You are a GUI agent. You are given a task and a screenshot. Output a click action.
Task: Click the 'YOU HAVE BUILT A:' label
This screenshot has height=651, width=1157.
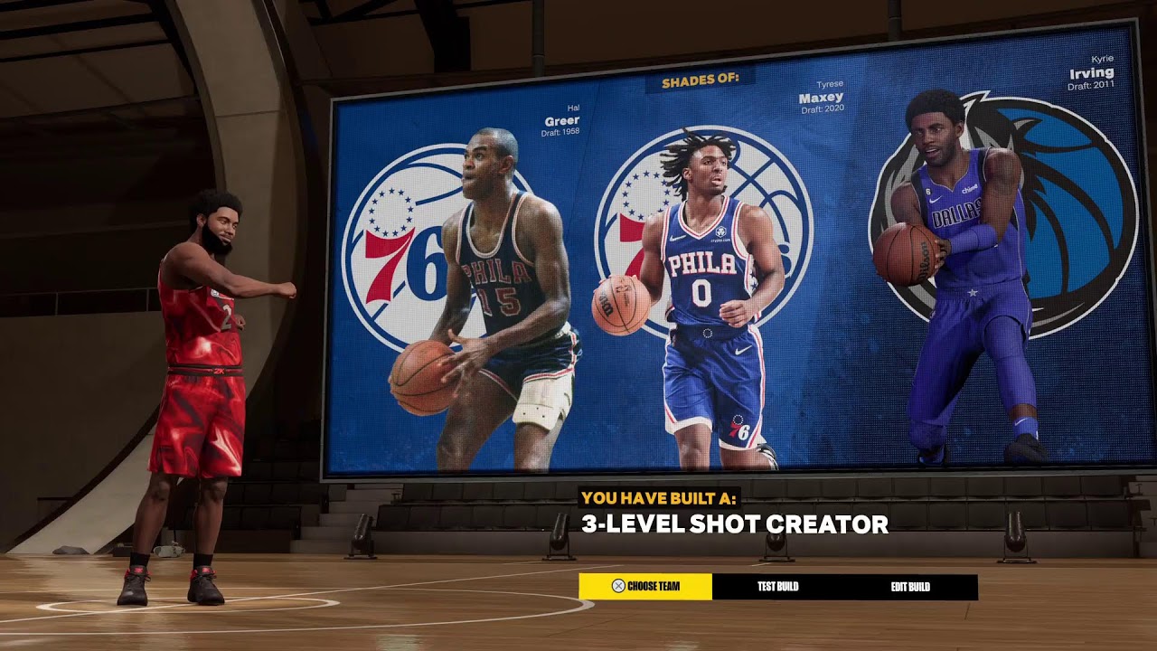(659, 498)
